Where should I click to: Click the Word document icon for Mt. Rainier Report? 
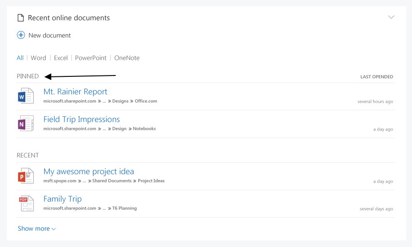pyautogui.click(x=26, y=96)
